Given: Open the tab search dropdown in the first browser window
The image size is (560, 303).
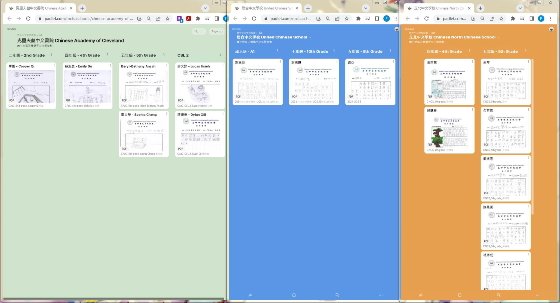Looking at the screenshot, I should 205,8.
